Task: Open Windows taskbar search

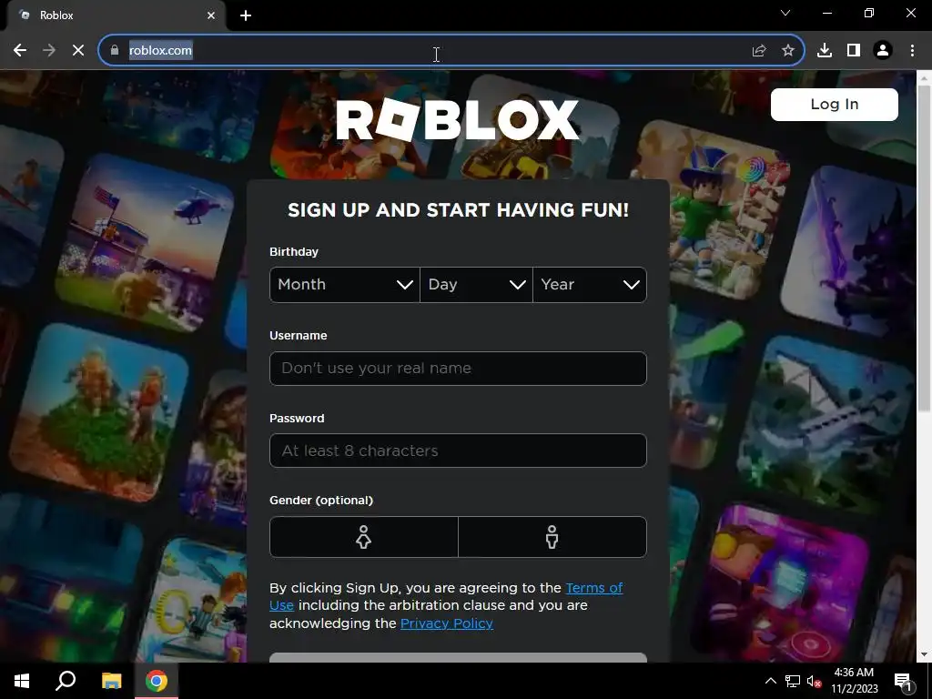Action: [x=66, y=681]
